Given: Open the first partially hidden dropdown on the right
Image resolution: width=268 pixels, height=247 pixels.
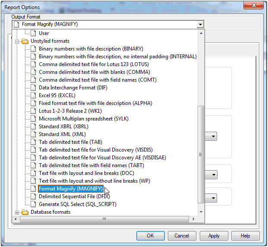Looking at the screenshot, I should [211, 136].
